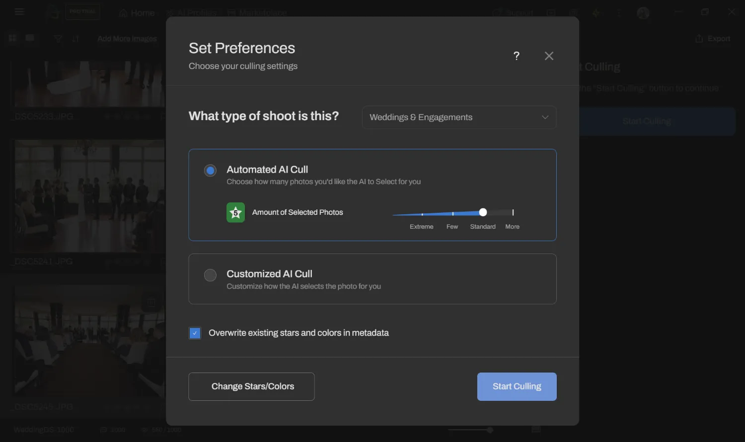Select the Automated AI Cull option
Viewport: 745px width, 442px height.
210,170
